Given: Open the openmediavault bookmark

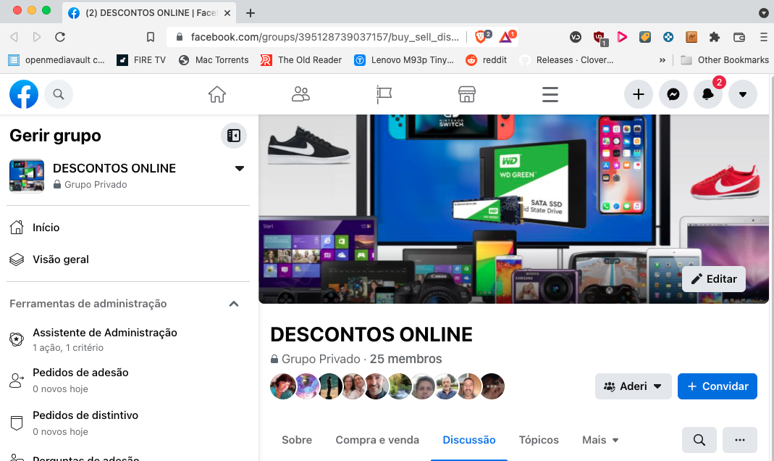Looking at the screenshot, I should [56, 59].
